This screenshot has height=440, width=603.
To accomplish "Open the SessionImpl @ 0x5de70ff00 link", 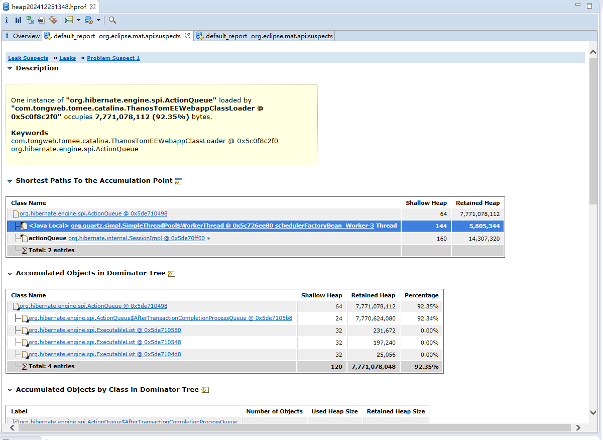I will point(137,239).
